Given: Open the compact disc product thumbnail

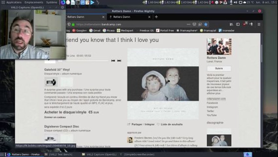Looking at the screenshot, I should [51, 138].
